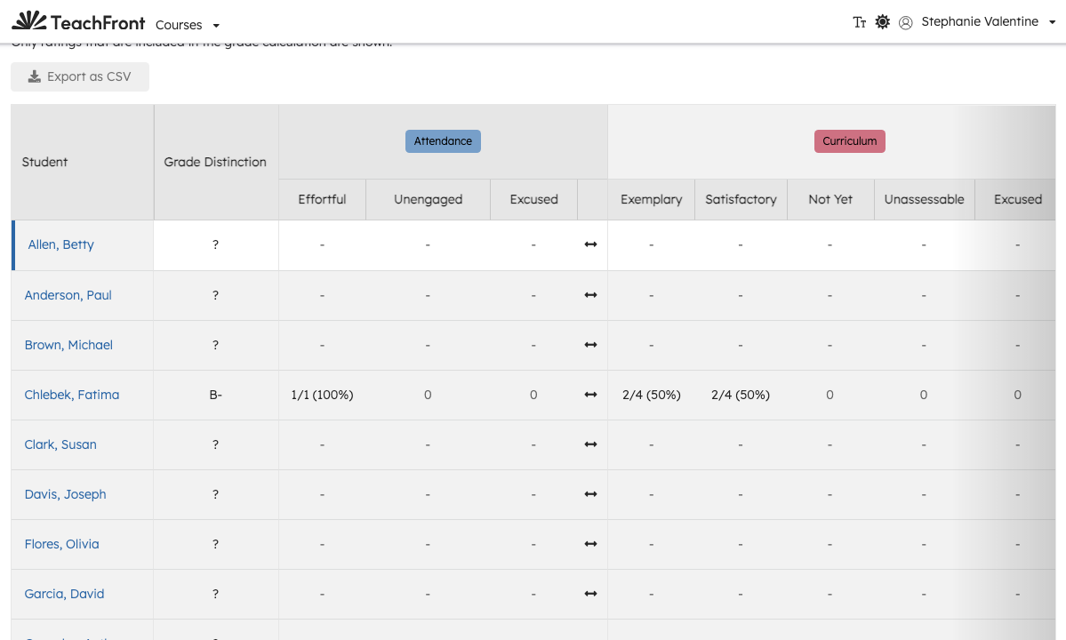
Task: Click the Exemplary column header
Action: point(652,199)
